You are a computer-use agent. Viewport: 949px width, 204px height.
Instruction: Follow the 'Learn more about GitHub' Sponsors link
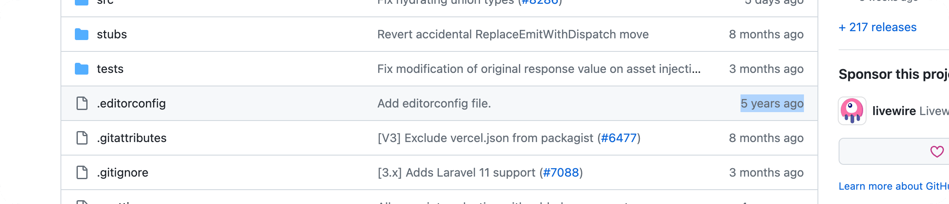click(x=892, y=186)
